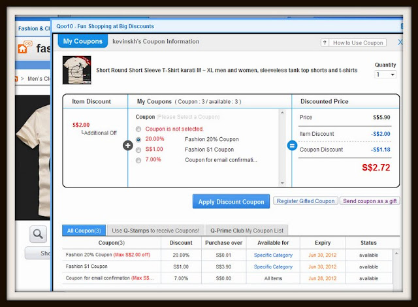Click coupon table scrollbar up arrow
This screenshot has width=418, height=307.
tap(396, 253)
